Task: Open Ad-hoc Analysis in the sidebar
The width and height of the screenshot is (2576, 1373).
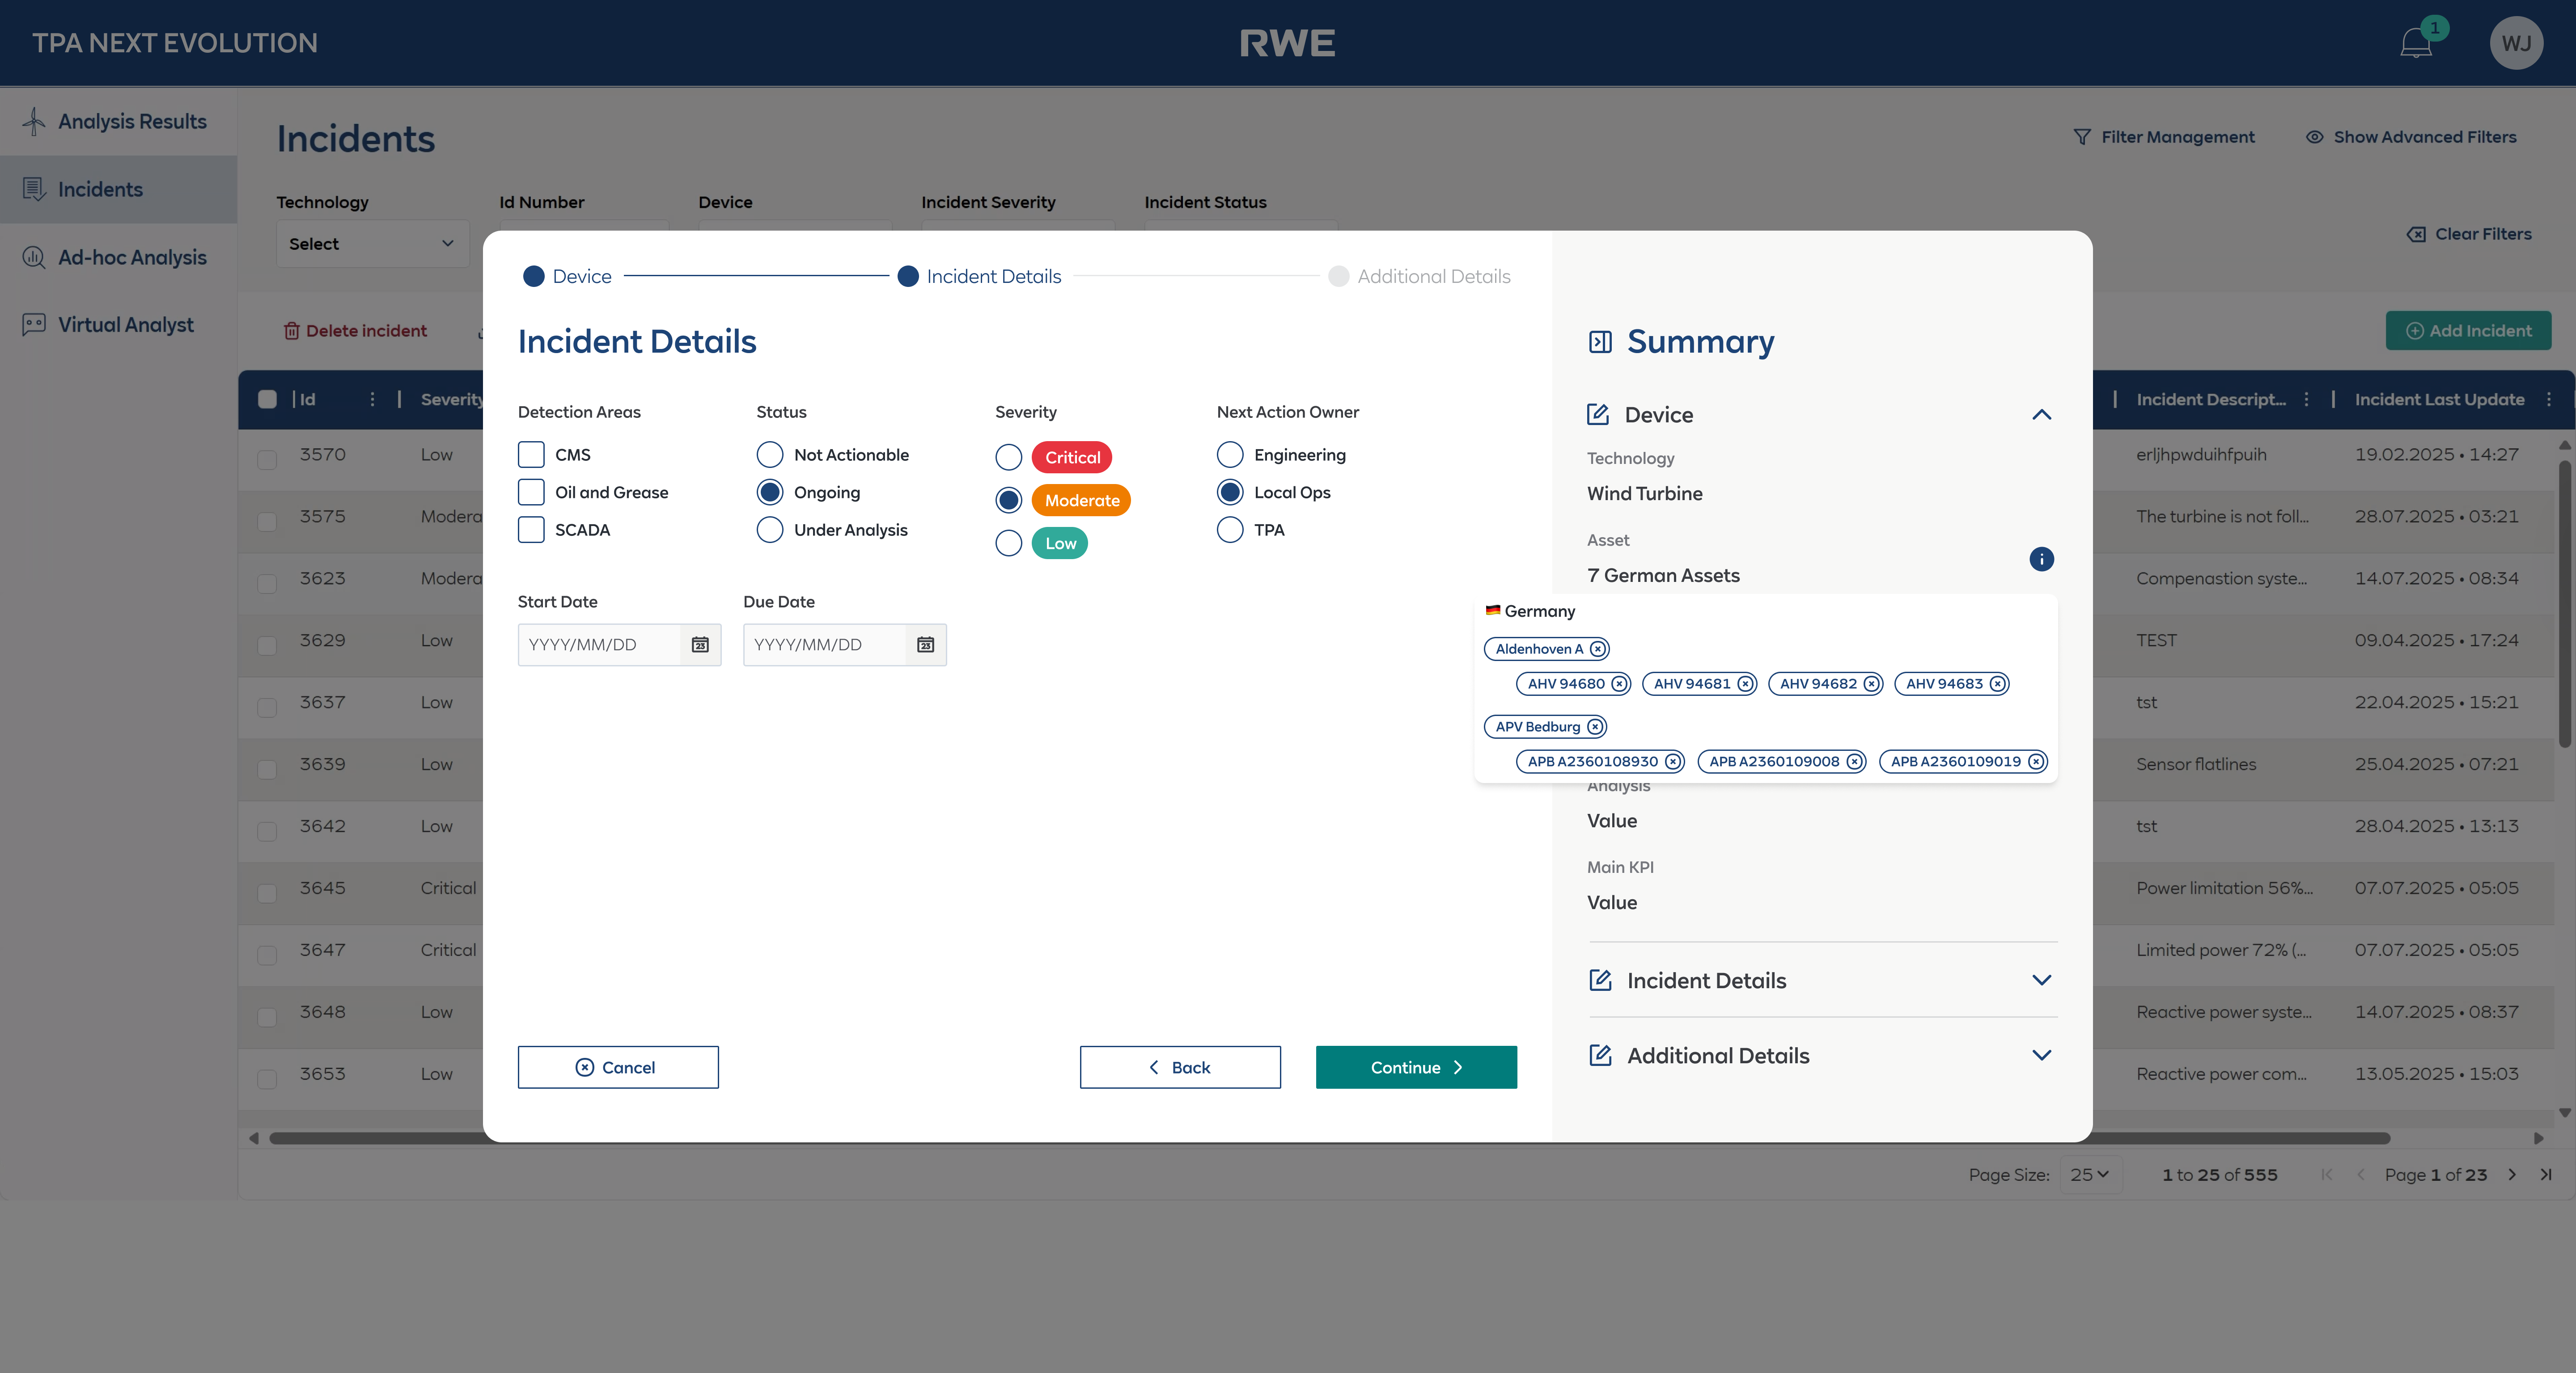Action: pos(118,257)
